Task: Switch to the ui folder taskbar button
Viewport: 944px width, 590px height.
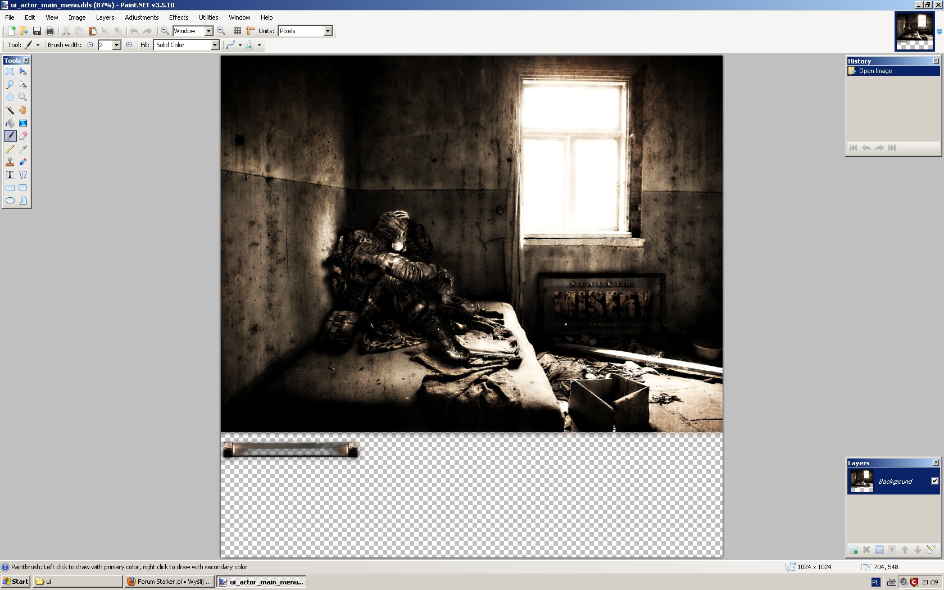Action: coord(78,582)
